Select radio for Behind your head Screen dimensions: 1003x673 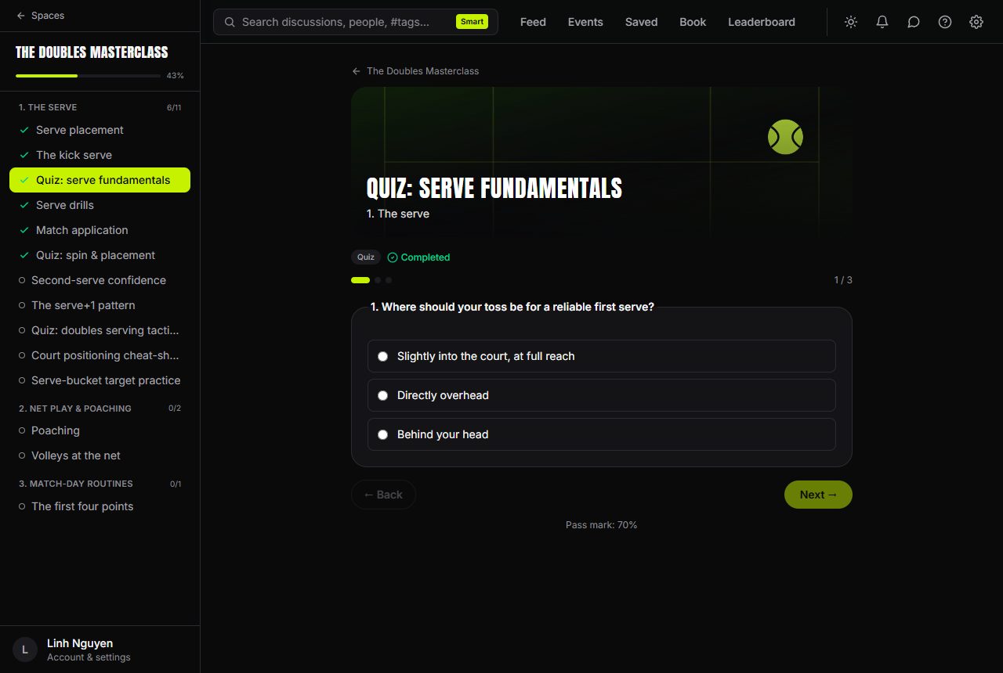pos(382,434)
